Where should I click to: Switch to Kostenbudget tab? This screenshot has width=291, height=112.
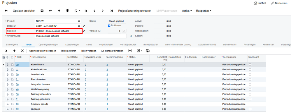point(72,45)
